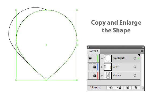This screenshot has height=106, width=161.
Task: Click Create New Layer icon
Action: click(127, 88)
